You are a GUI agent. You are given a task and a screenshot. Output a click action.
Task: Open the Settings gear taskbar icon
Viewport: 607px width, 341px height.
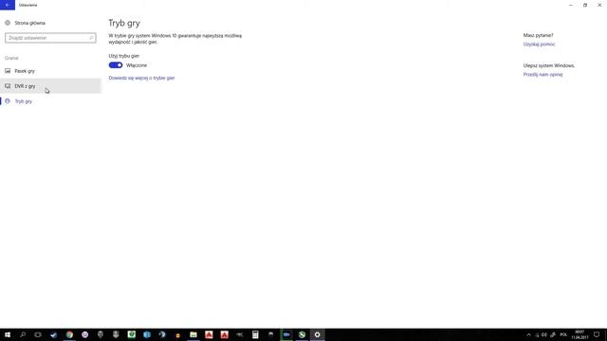pyautogui.click(x=317, y=334)
